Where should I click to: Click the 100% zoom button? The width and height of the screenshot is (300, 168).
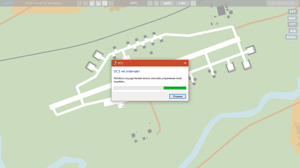click(167, 3)
